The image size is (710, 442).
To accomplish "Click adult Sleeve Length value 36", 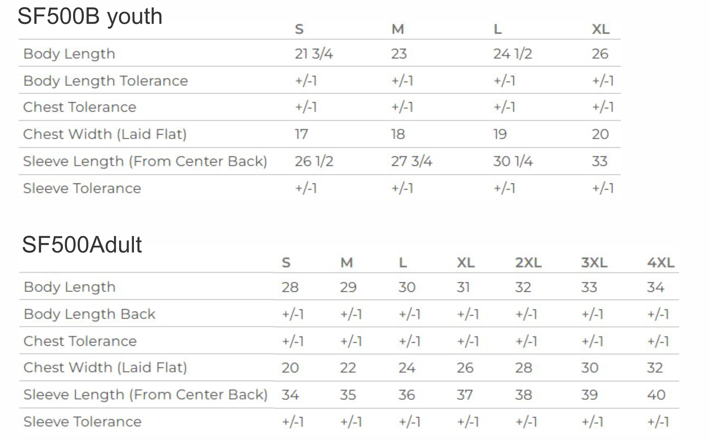I will pyautogui.click(x=407, y=395).
